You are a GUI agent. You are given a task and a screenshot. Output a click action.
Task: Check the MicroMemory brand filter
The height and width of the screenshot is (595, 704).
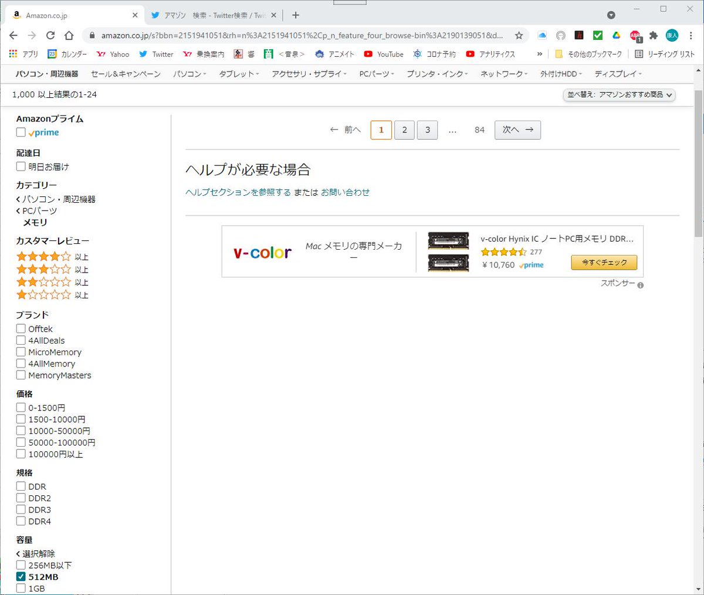pos(21,352)
